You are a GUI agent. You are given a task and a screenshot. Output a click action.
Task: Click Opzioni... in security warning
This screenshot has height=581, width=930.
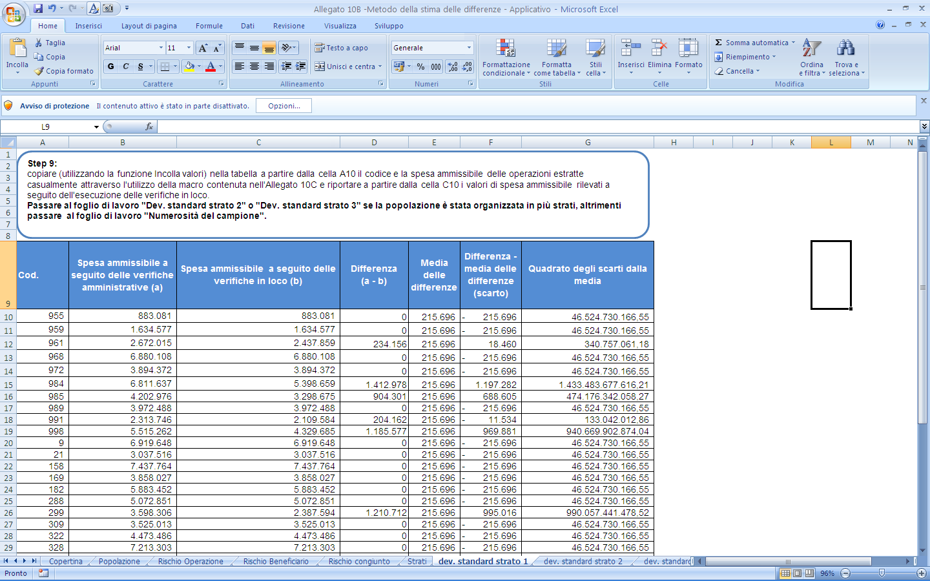(284, 106)
